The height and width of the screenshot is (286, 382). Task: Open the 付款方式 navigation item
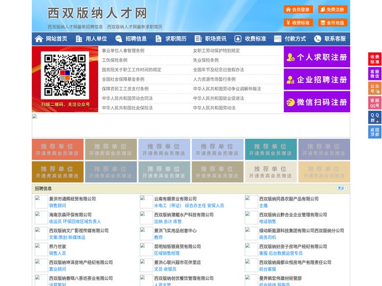click(x=296, y=39)
